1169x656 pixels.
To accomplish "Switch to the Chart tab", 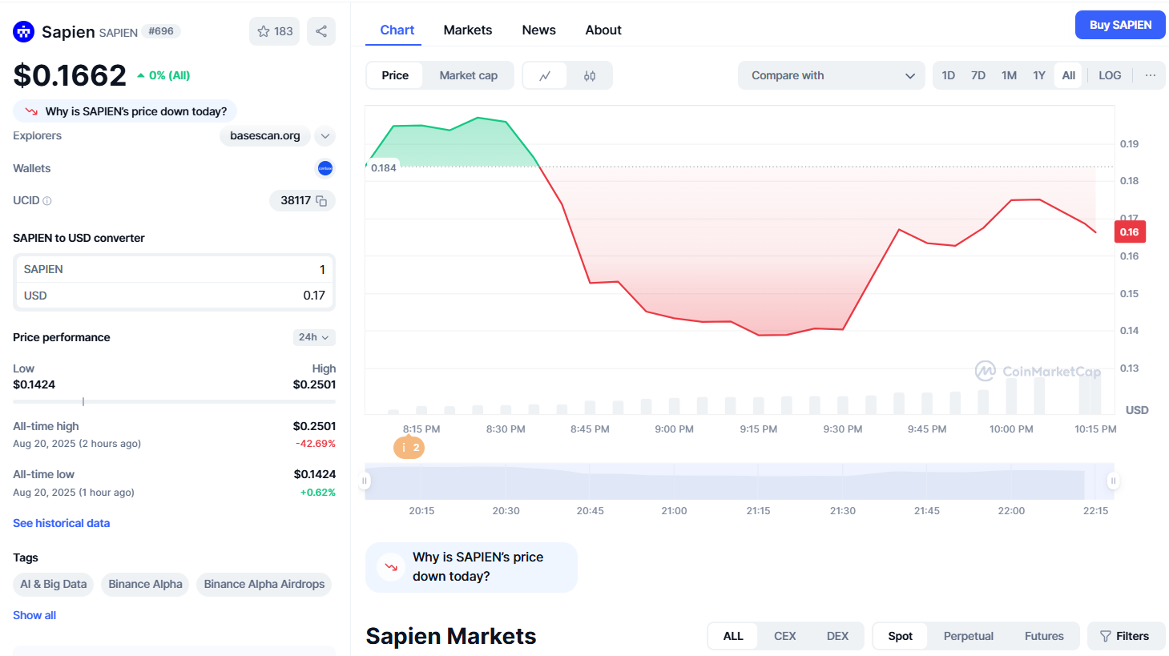I will 397,30.
